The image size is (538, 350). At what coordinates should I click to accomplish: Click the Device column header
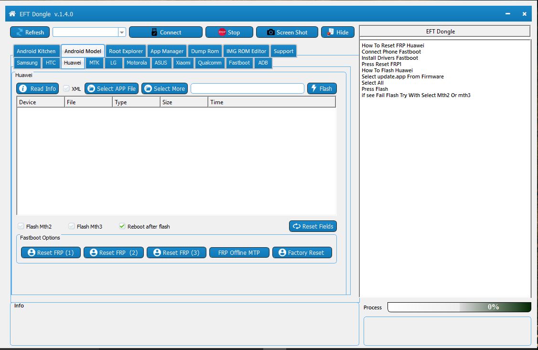(41, 102)
